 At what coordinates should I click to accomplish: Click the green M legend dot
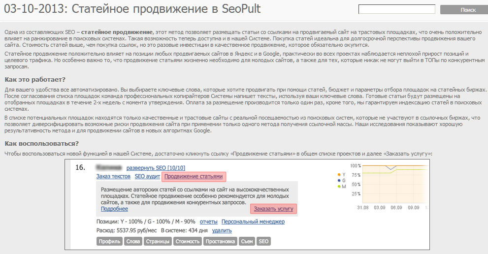[x=339, y=187]
